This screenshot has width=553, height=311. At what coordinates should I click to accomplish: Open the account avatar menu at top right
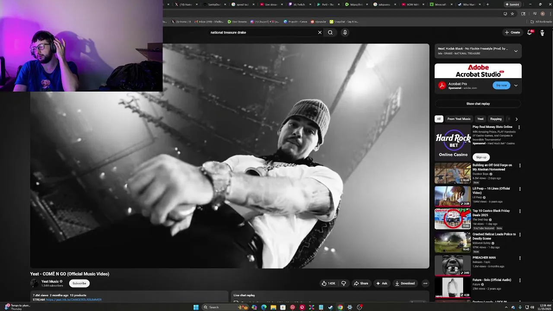542,32
